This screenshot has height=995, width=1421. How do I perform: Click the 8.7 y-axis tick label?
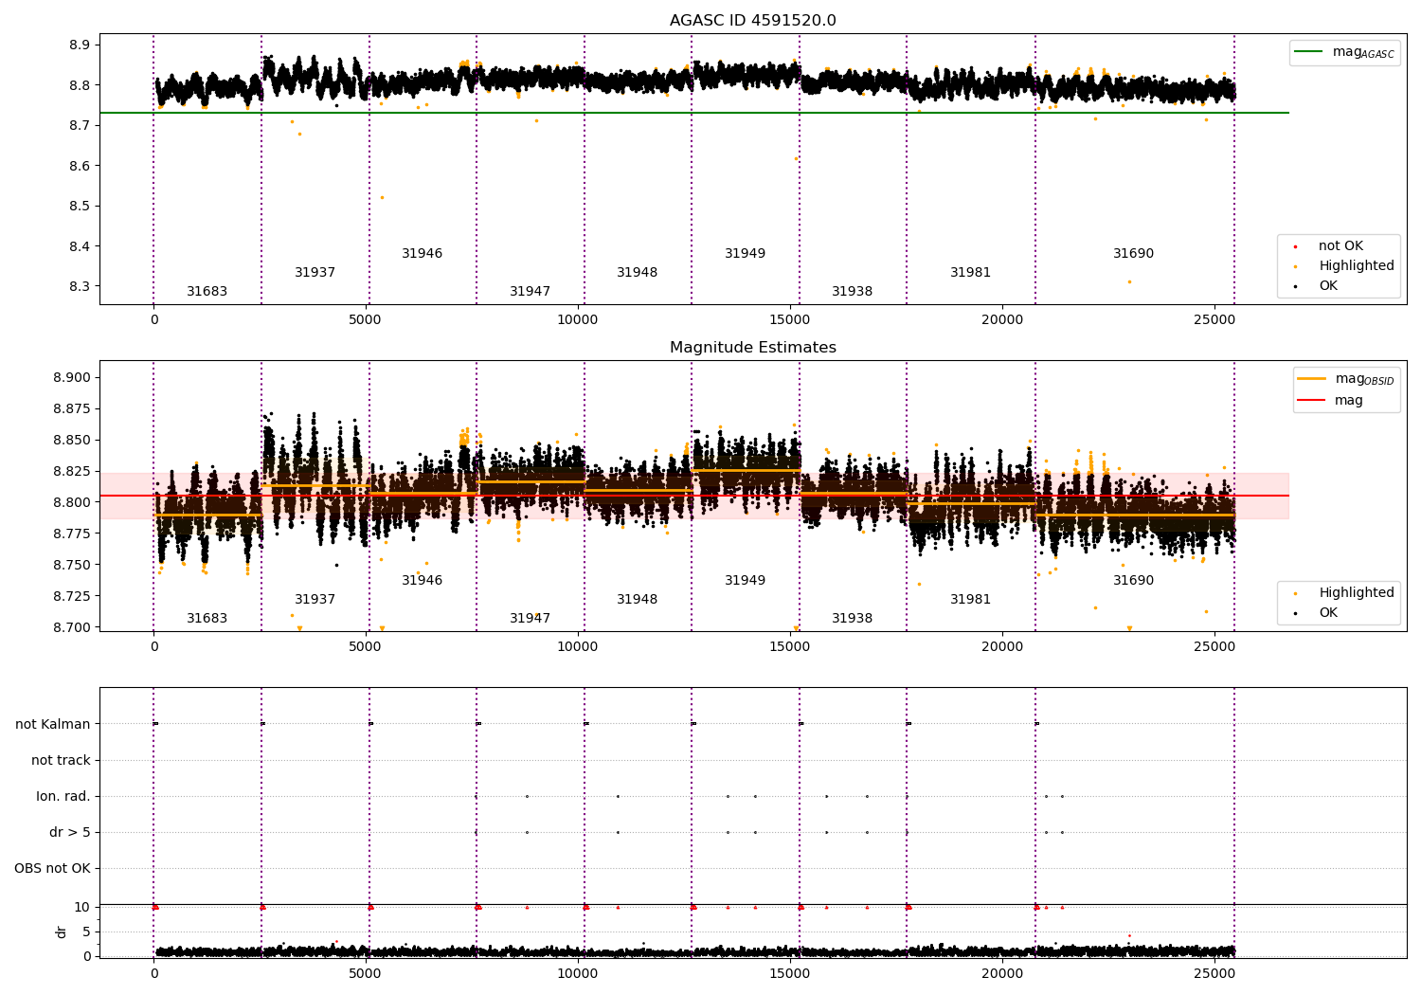coord(79,126)
